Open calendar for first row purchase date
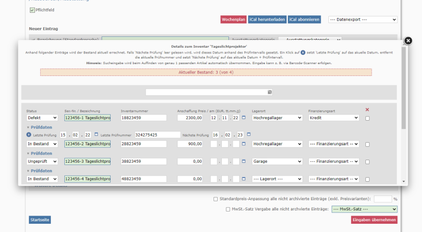 [x=244, y=118]
